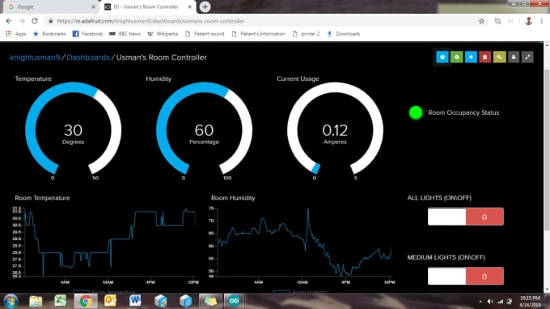Image resolution: width=550 pixels, height=309 pixels.
Task: Open the Chrome three-dot menu
Action: point(542,21)
